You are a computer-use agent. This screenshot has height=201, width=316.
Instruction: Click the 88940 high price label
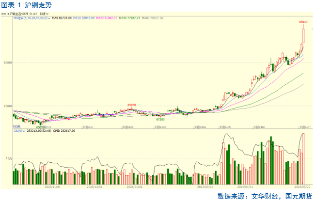click(x=303, y=22)
